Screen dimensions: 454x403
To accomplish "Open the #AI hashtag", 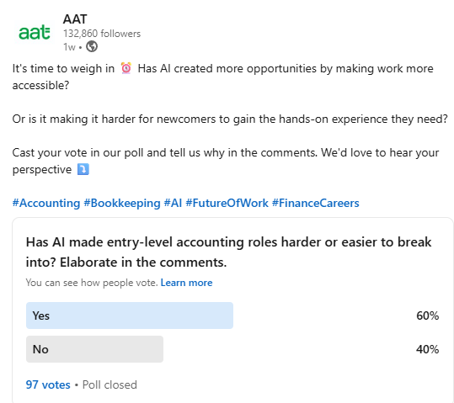I will 173,203.
